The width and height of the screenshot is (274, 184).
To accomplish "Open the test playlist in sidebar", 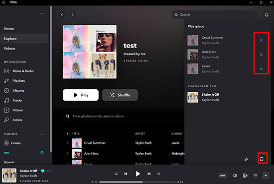I will (x=6, y=153).
